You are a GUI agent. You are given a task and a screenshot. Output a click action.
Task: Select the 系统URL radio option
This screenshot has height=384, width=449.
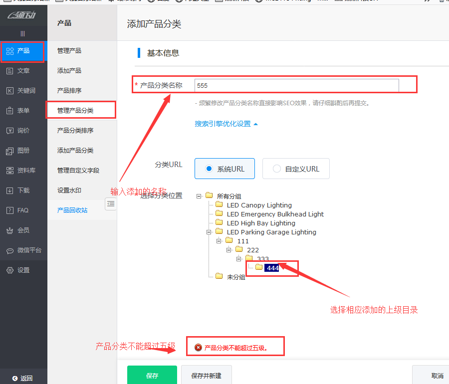209,169
